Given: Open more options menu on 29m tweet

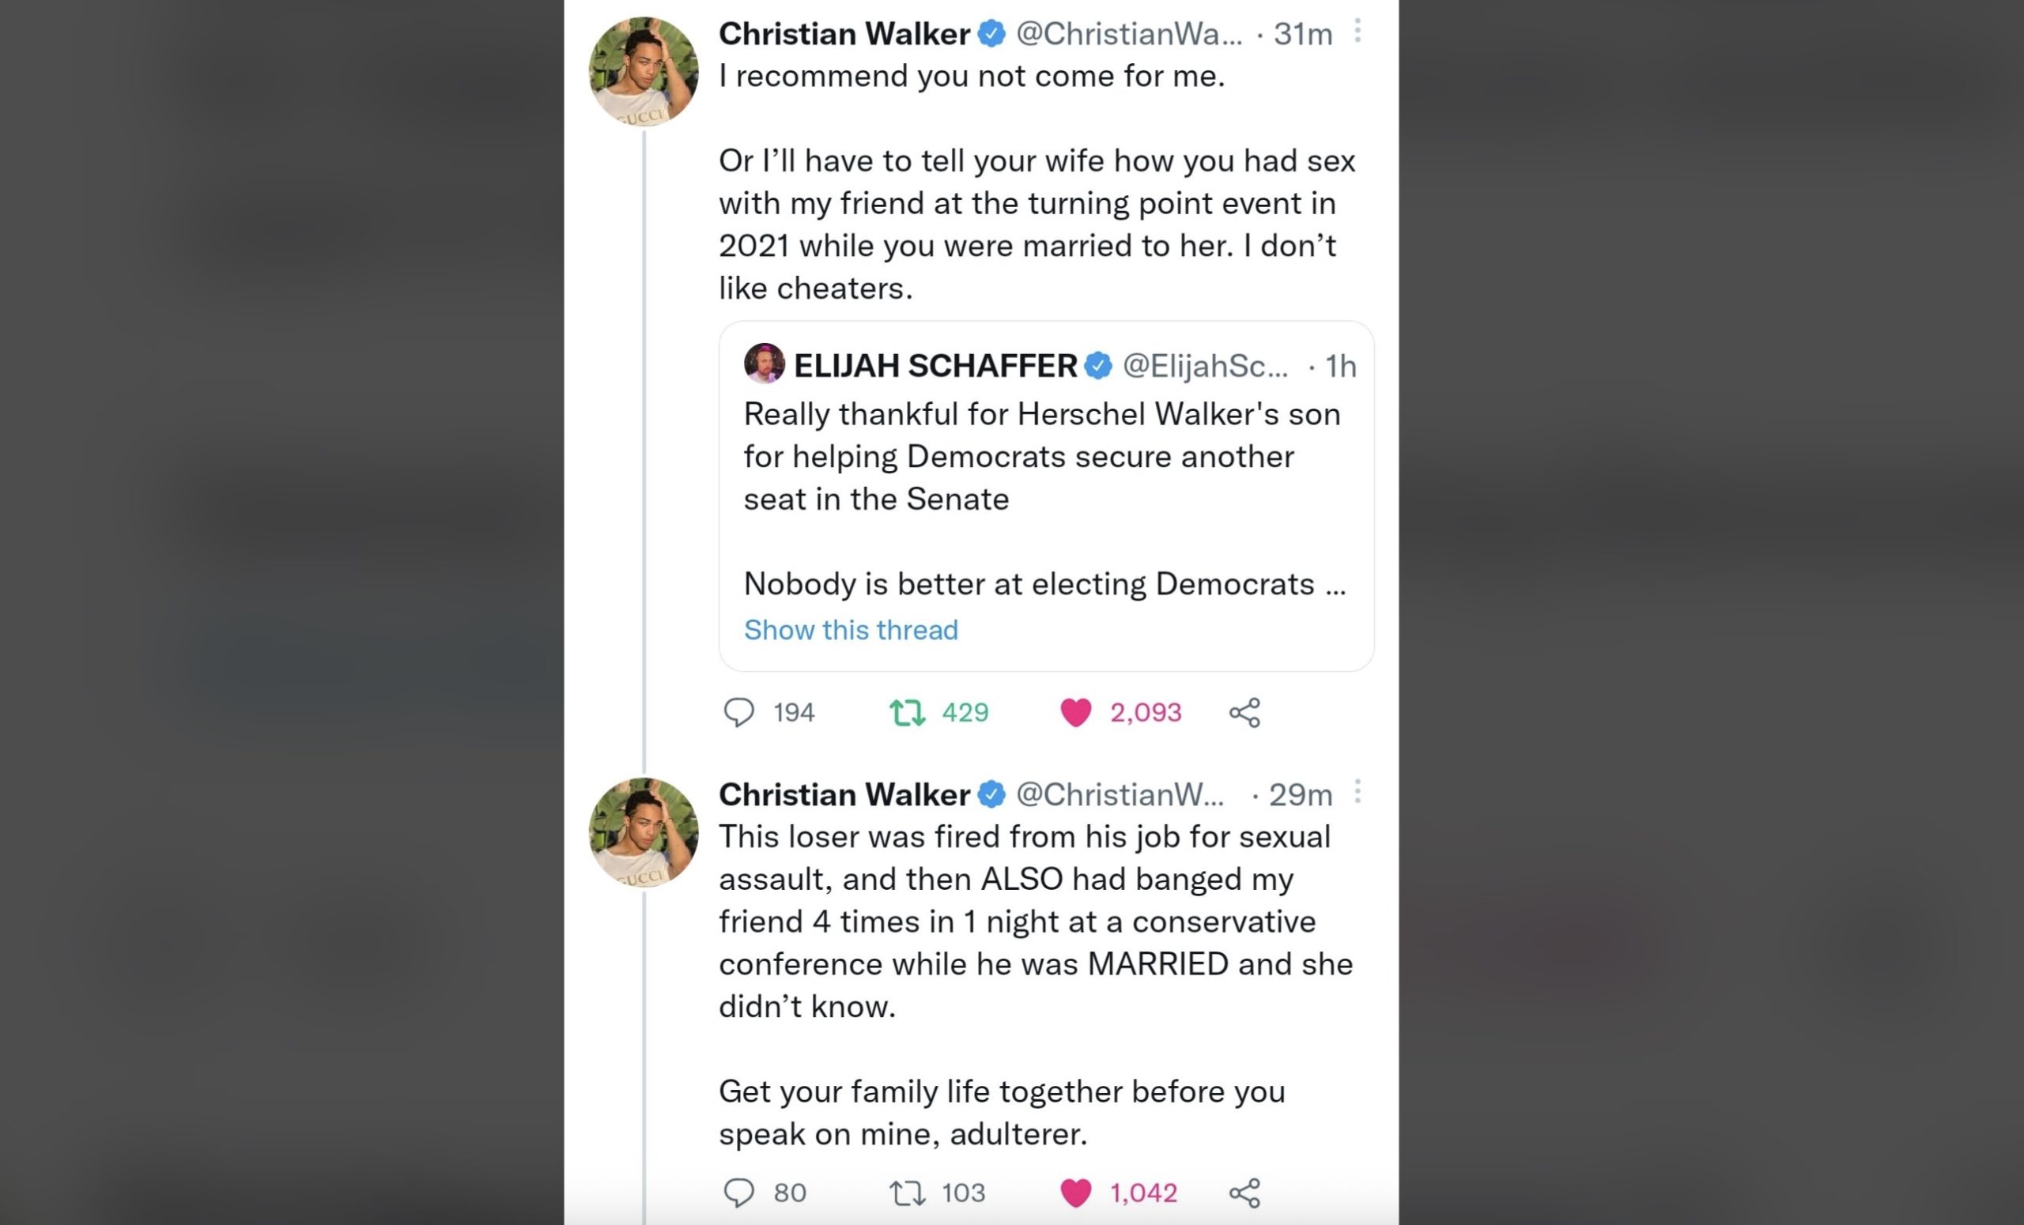Looking at the screenshot, I should pos(1358,791).
